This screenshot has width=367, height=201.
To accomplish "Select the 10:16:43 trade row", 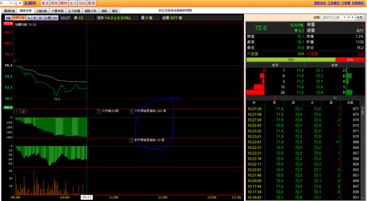I will [x=303, y=198].
